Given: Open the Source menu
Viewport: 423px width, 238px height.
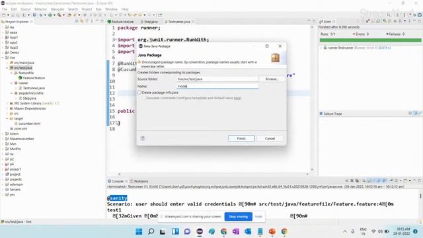Looking at the screenshot, I should pyautogui.click(x=26, y=9).
